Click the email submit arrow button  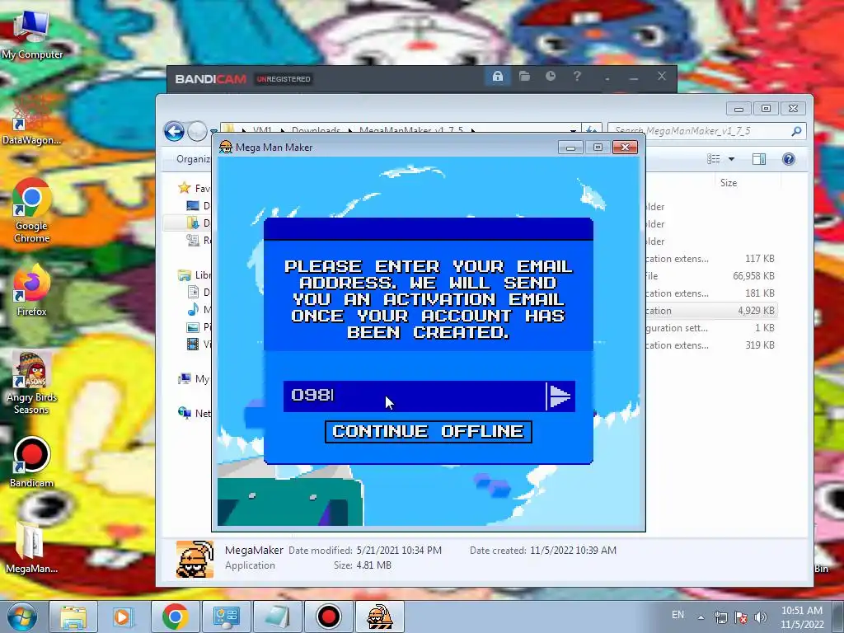[x=560, y=396]
